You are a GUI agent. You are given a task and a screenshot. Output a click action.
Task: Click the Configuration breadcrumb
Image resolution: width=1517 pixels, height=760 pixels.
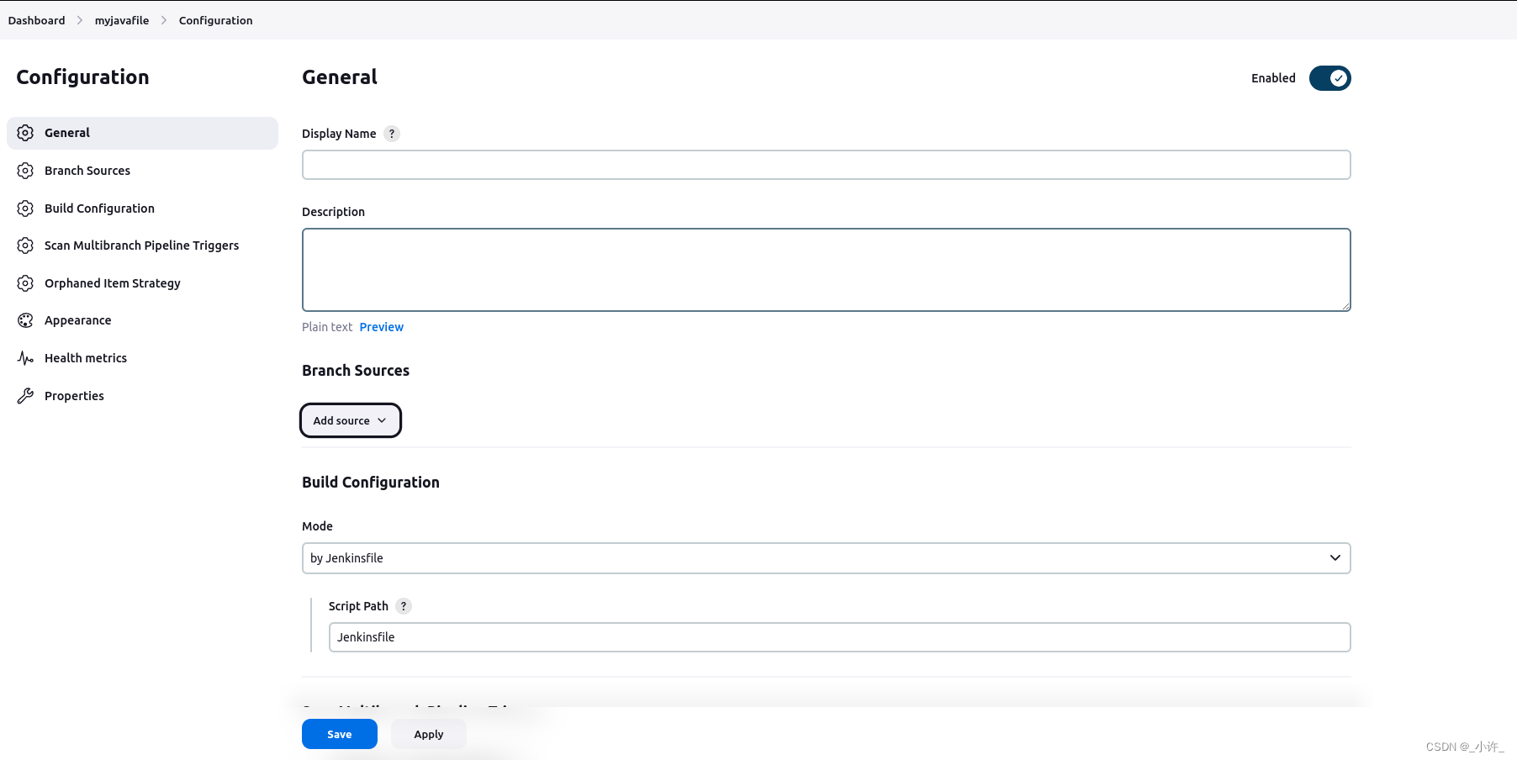[215, 20]
